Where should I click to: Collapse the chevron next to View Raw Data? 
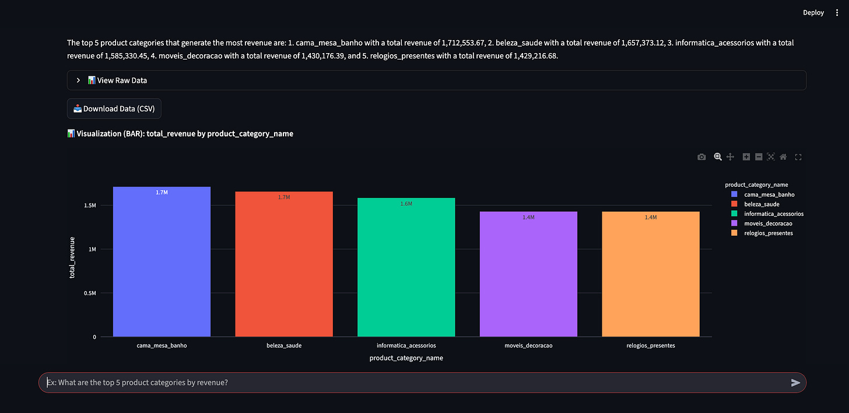tap(78, 80)
